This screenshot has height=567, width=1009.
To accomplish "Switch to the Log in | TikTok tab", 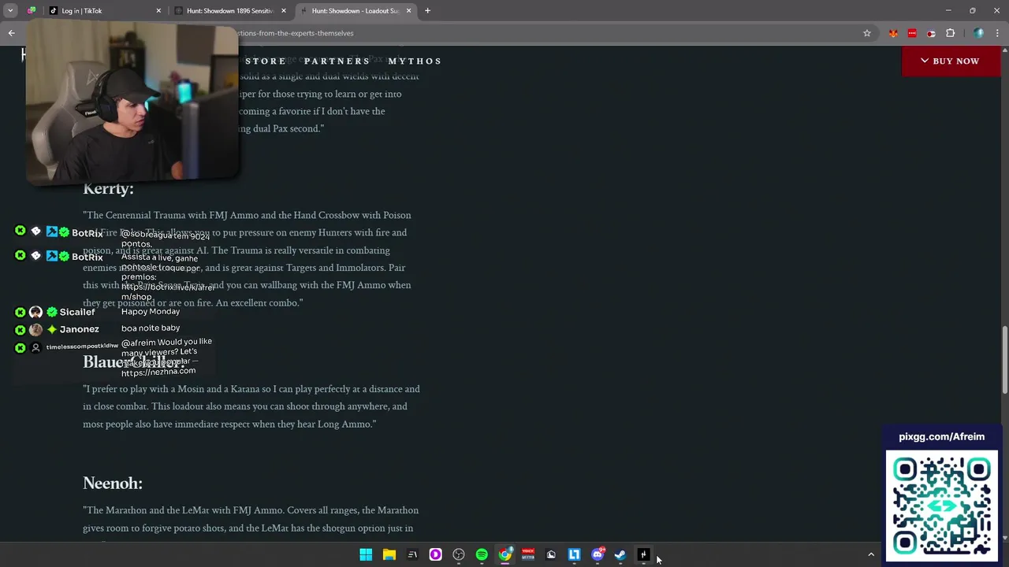I will tap(103, 11).
